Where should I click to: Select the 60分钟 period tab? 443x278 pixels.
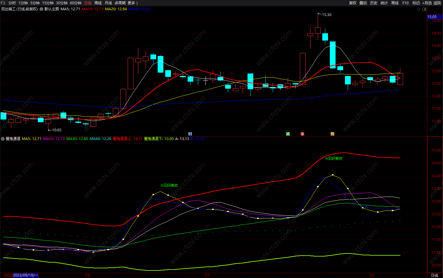(76, 3)
